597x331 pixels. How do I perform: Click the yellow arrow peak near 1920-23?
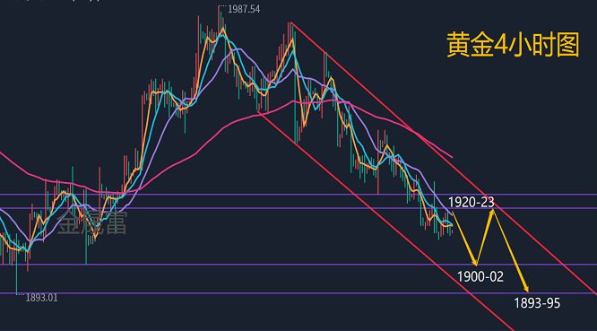pos(493,211)
